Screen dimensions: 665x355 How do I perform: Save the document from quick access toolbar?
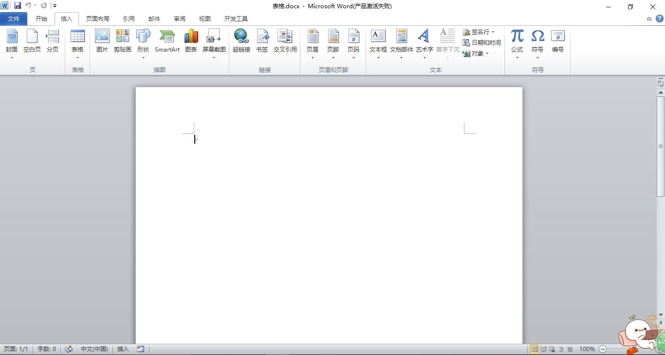pos(18,6)
